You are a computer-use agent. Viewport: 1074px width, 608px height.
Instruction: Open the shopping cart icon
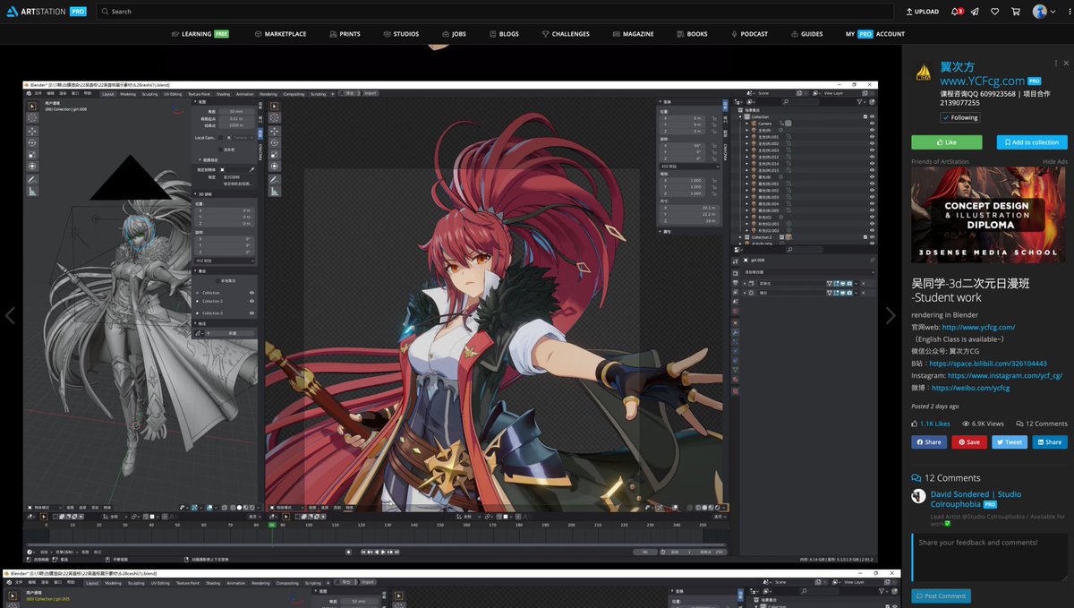[x=1016, y=12]
